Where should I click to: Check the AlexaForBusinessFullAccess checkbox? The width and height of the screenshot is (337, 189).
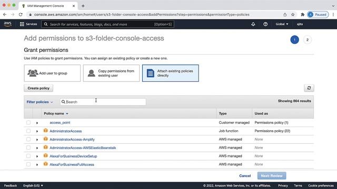[x=28, y=164]
